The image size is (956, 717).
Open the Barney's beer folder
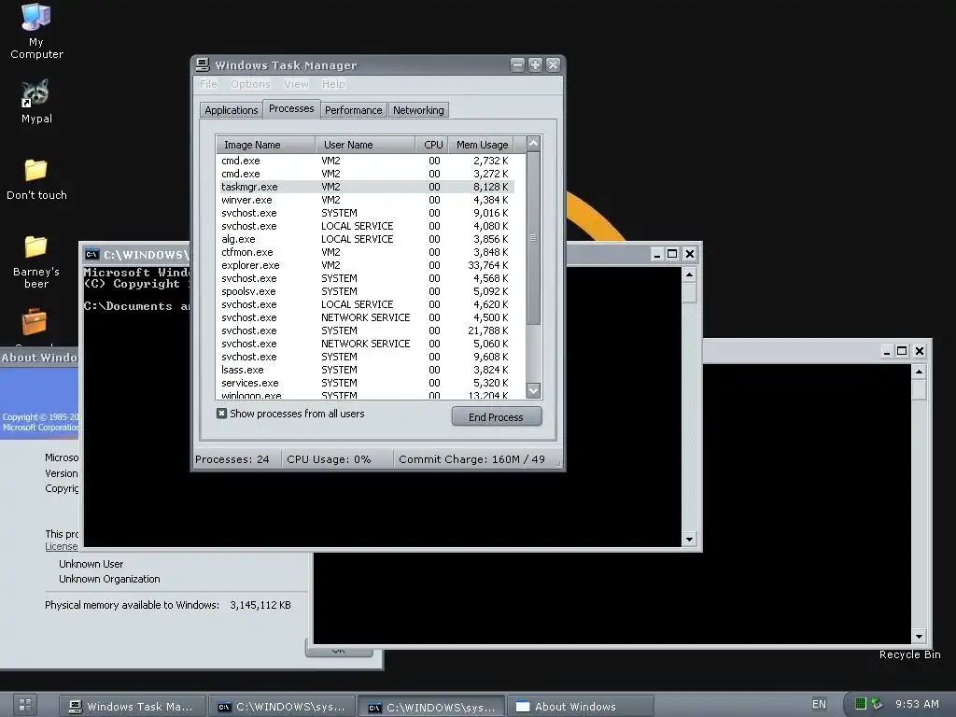pyautogui.click(x=36, y=262)
